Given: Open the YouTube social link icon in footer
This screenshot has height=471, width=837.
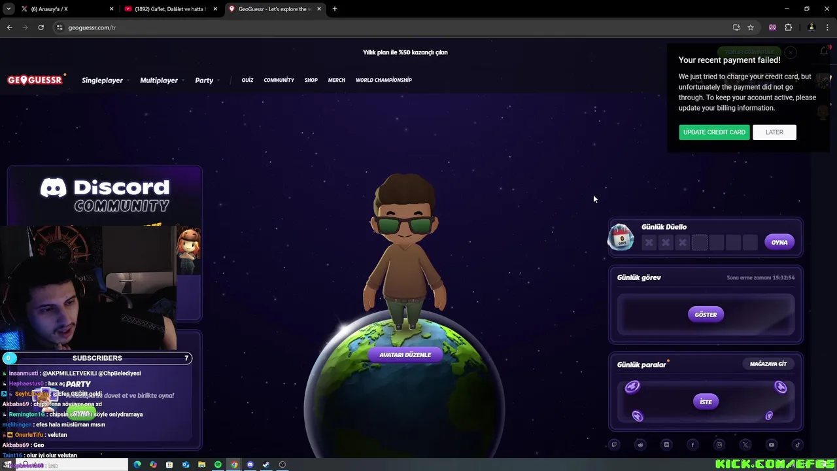Looking at the screenshot, I should [x=771, y=445].
